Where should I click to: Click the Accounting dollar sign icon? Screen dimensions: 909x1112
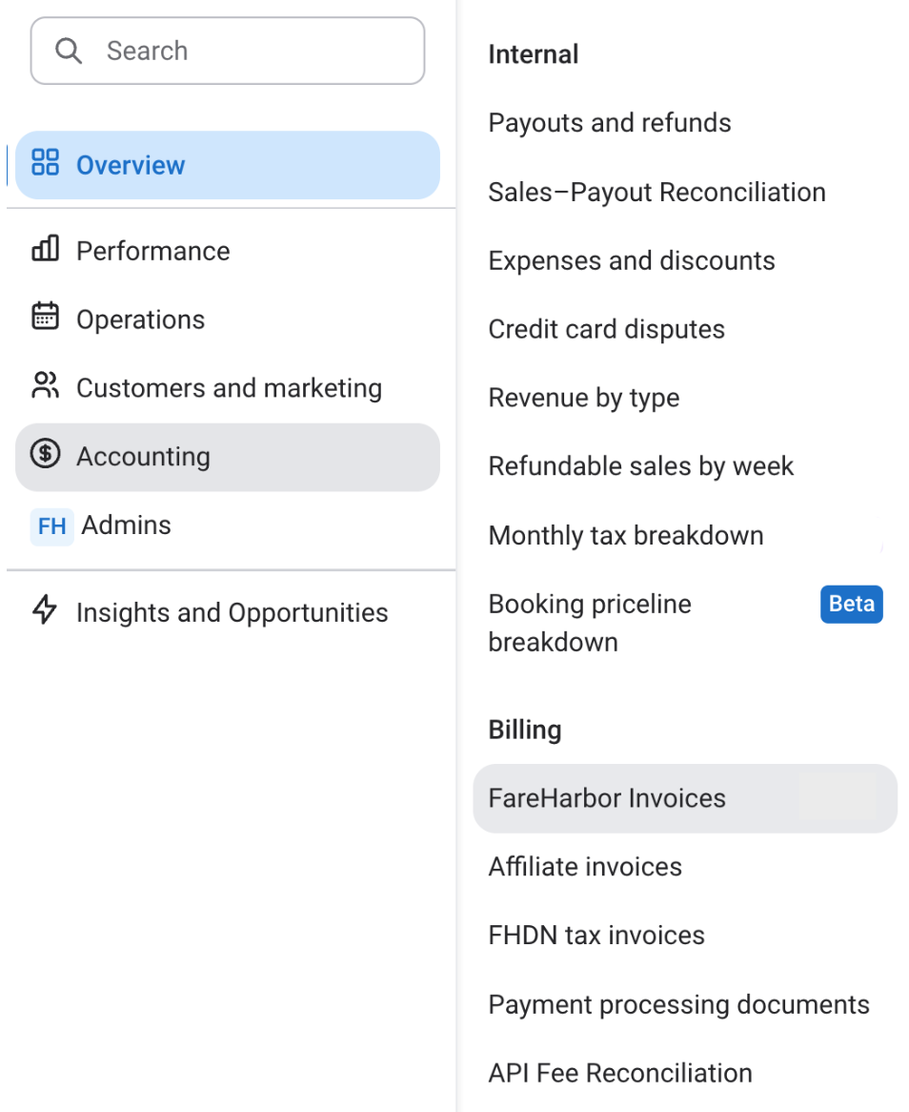click(46, 453)
